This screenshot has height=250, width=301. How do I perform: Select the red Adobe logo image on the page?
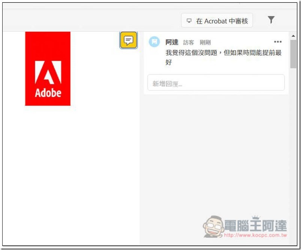(x=48, y=69)
